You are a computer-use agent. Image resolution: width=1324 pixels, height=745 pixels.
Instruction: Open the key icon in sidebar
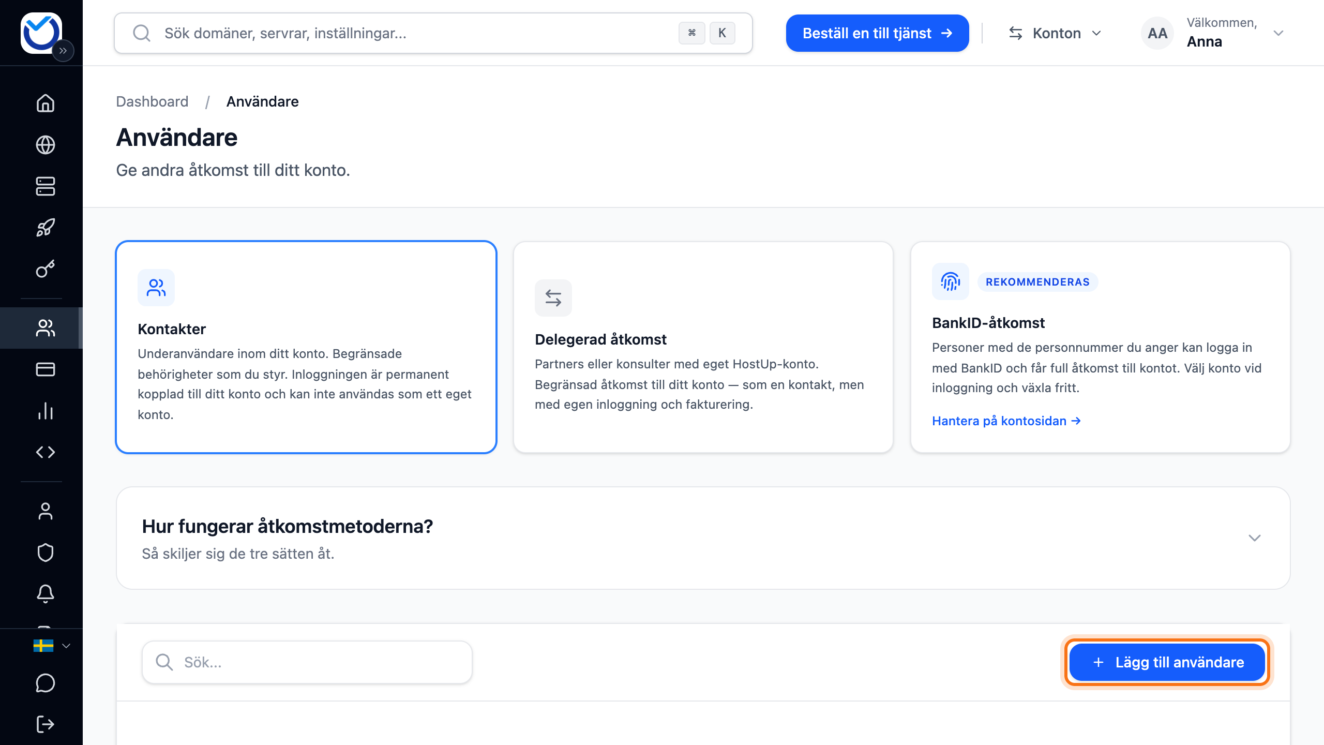[x=46, y=269]
